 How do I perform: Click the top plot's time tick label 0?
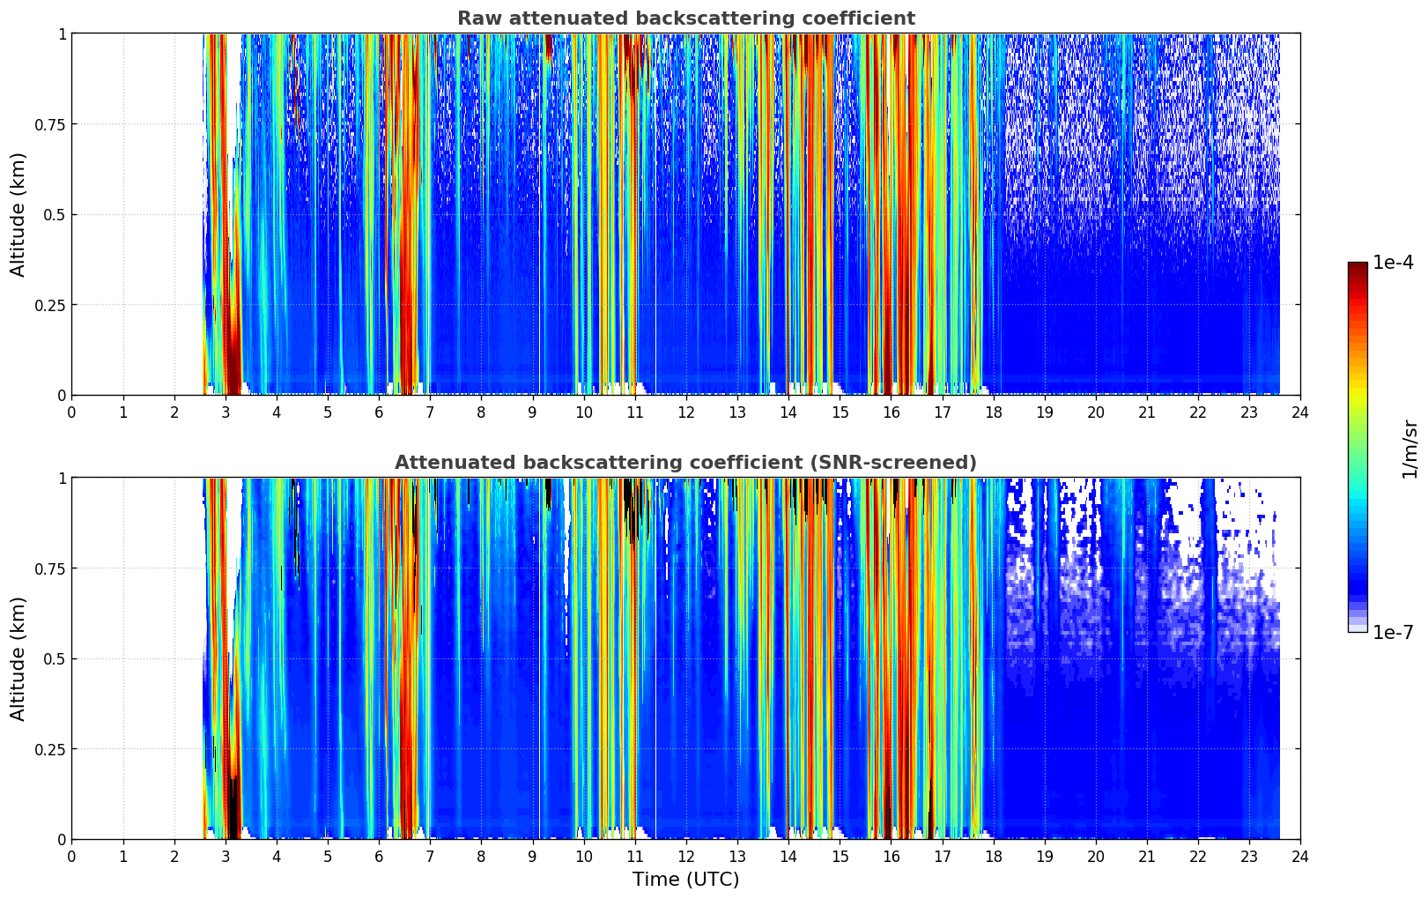(x=72, y=412)
